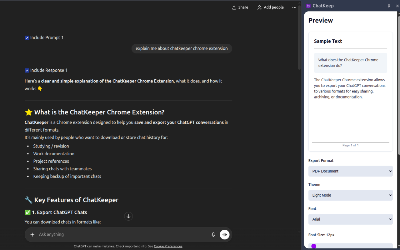Start voice mode with the waveform icon

point(225,234)
